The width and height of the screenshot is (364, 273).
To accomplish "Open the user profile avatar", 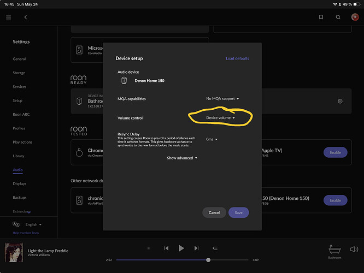I will [x=355, y=17].
